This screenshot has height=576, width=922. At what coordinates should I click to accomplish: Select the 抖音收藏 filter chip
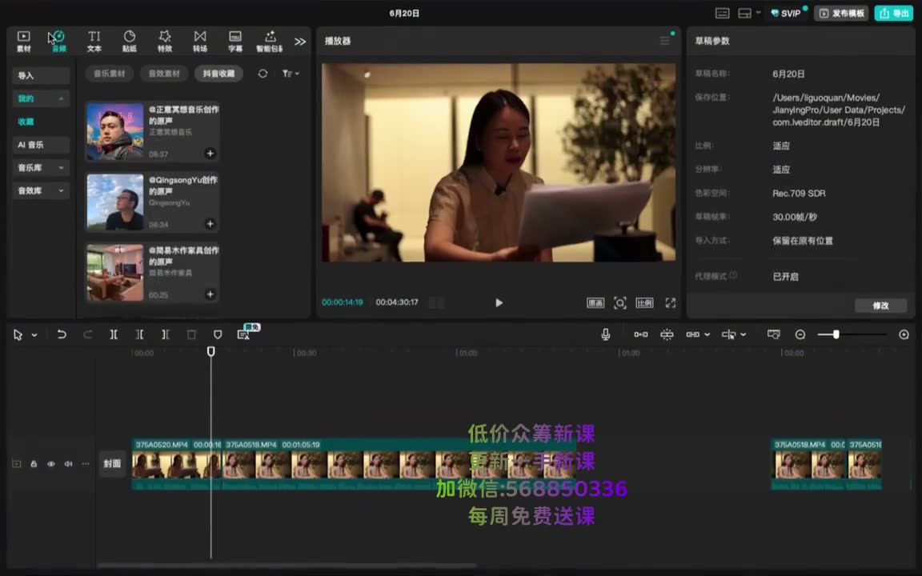pos(218,74)
